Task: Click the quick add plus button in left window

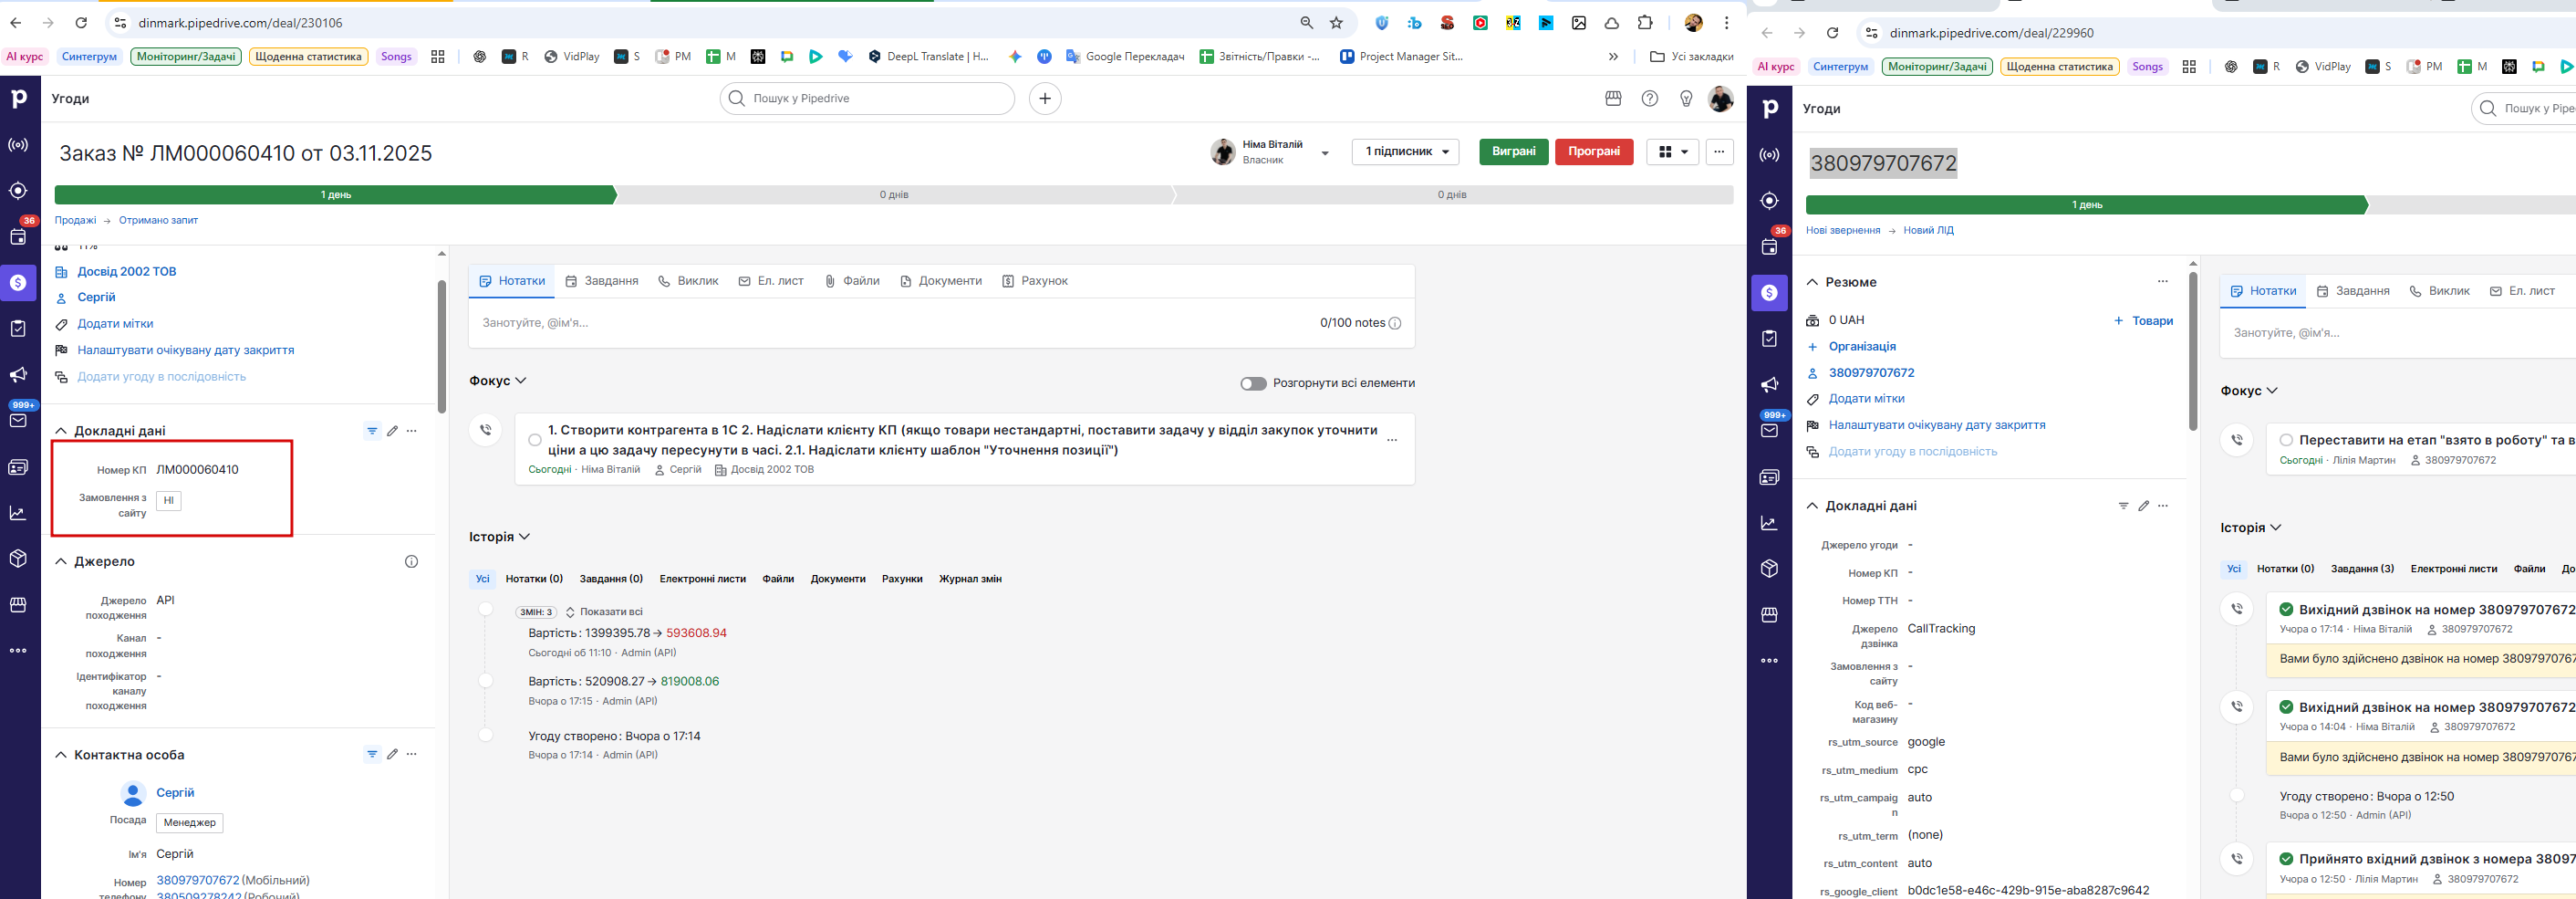Action: click(x=1045, y=98)
